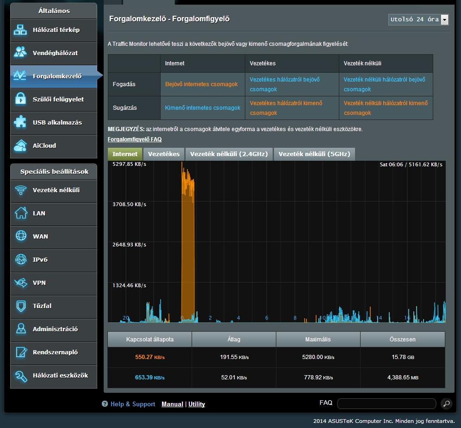Open the Szülői felügyelet menu item

pyautogui.click(x=54, y=100)
